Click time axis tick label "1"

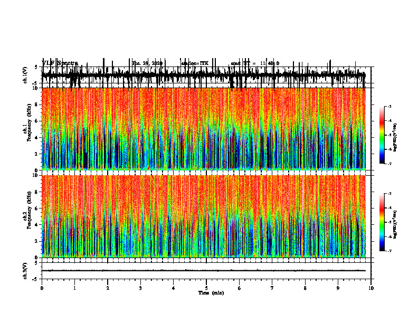click(74, 288)
